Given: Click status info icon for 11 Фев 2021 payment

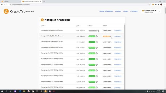Looking at the screenshot, I should coord(97,48).
